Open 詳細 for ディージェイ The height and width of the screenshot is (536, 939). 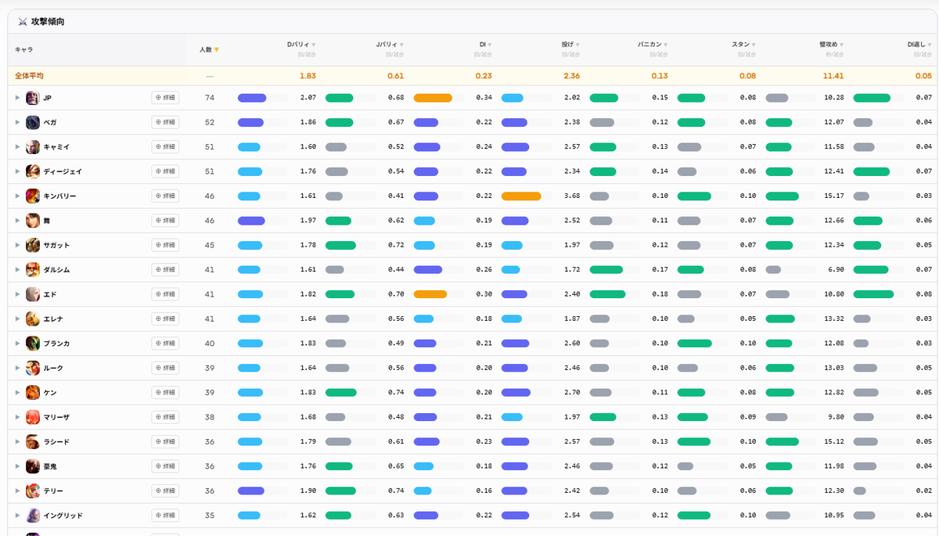[x=165, y=171]
